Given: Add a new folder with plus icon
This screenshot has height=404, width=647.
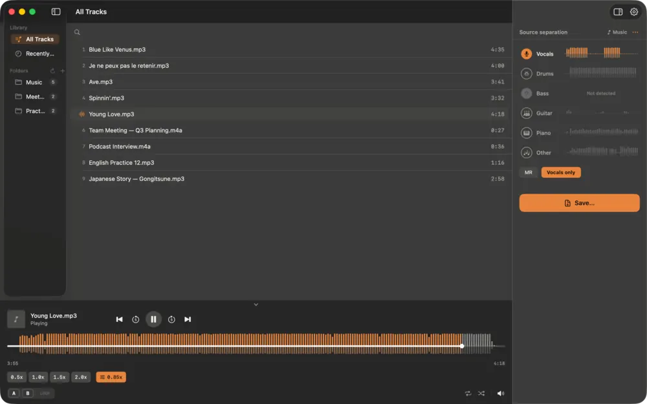Looking at the screenshot, I should coord(62,71).
